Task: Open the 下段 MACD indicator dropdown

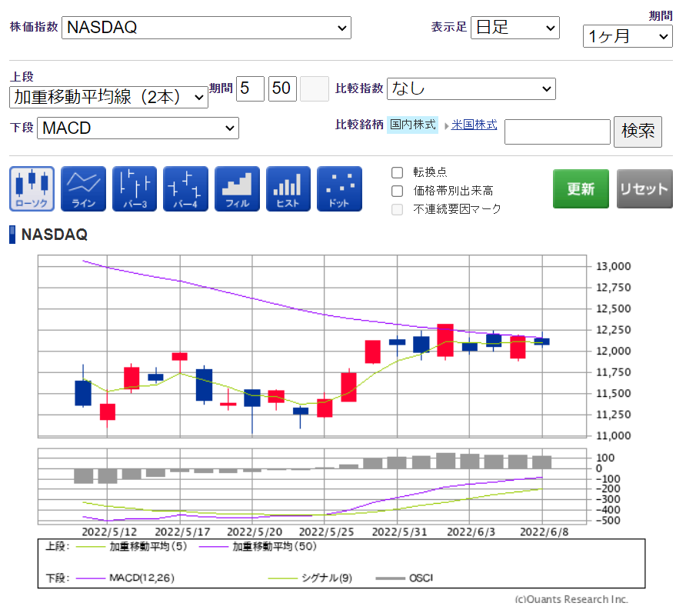Action: click(138, 128)
